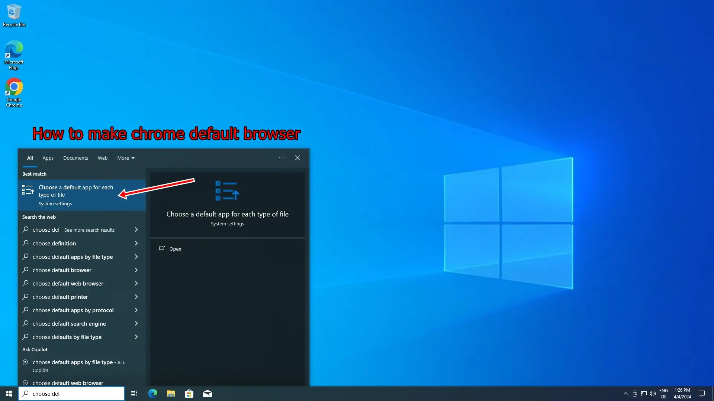
Task: Open the network status tray icon
Action: (644, 394)
